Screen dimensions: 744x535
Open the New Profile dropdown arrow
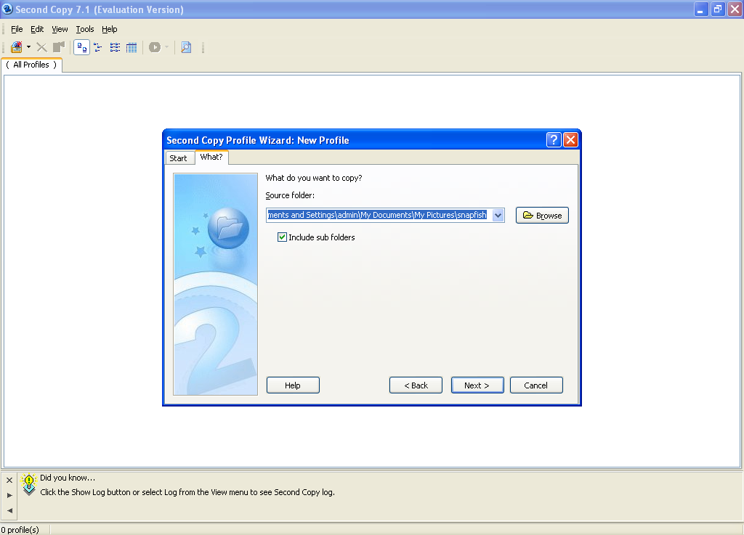click(x=28, y=47)
